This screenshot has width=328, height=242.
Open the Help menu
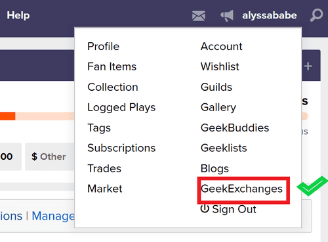[18, 15]
